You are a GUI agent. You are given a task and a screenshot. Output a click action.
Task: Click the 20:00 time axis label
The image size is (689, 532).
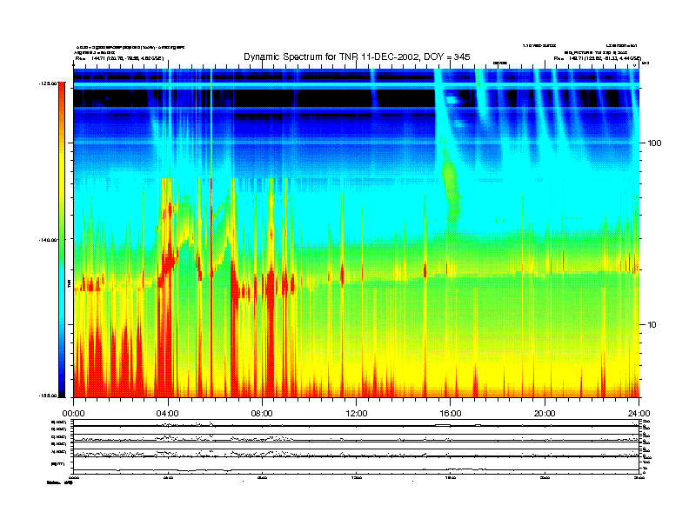click(545, 414)
